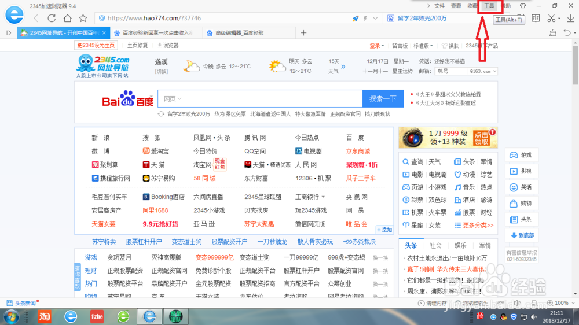Click the 留言板 link

[400, 46]
